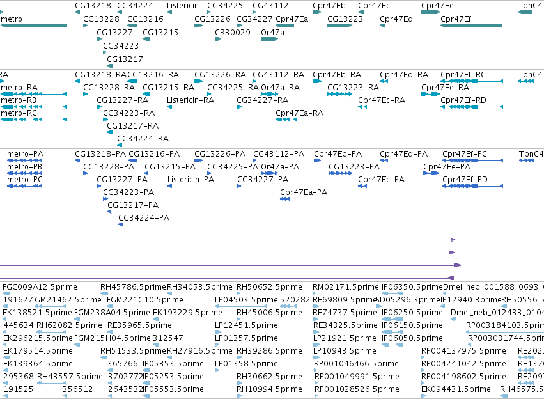Select the GM21462.5prime EST label

click(68, 300)
